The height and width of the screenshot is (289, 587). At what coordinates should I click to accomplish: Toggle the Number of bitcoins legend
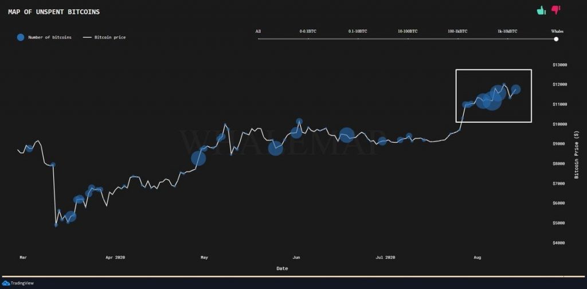coord(44,37)
